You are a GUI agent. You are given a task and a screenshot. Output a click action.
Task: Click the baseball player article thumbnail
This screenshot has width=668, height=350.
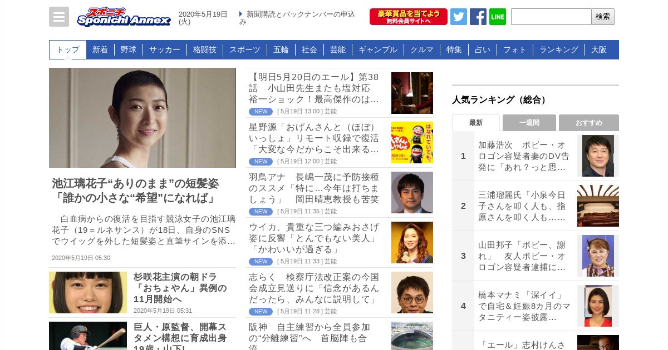(x=88, y=336)
